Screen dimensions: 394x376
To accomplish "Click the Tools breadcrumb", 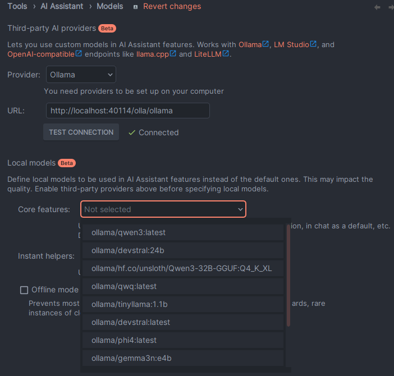I will (x=17, y=6).
